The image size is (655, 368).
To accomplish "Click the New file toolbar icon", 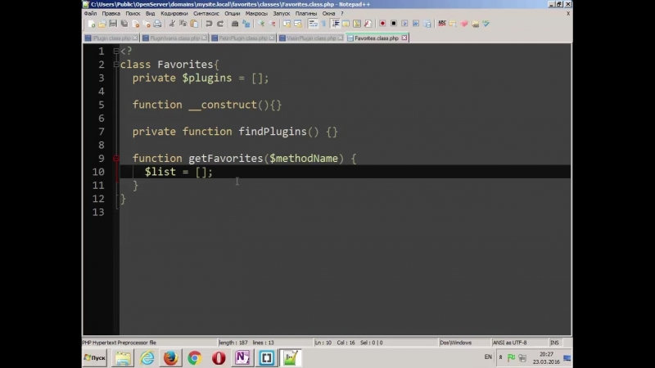I will 92,24.
